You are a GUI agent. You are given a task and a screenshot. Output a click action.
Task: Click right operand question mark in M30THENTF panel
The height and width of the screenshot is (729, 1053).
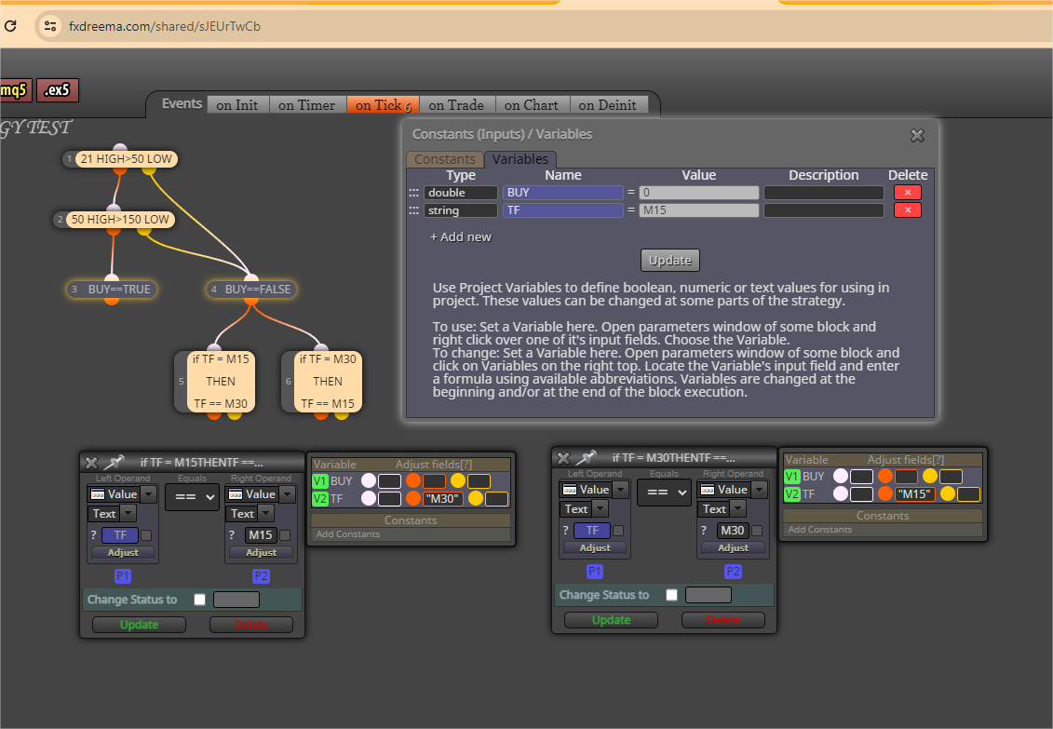704,531
